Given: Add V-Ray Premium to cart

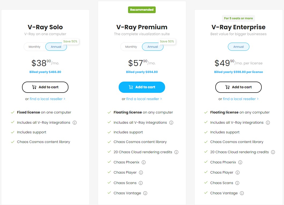Looking at the screenshot, I should point(142,87).
